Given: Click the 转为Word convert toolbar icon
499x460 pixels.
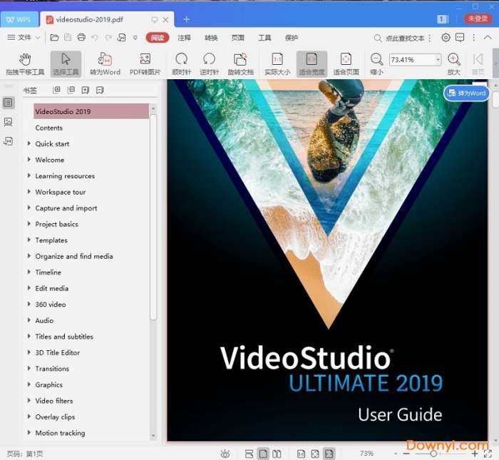Looking at the screenshot, I should pos(105,63).
